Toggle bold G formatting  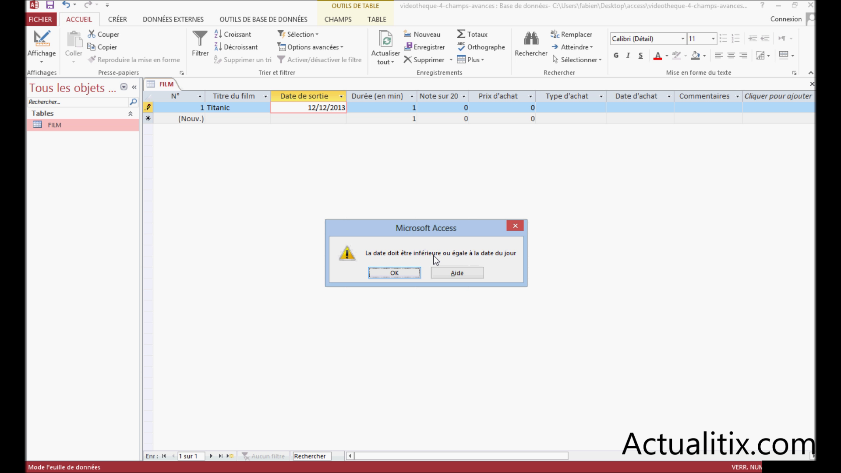616,56
